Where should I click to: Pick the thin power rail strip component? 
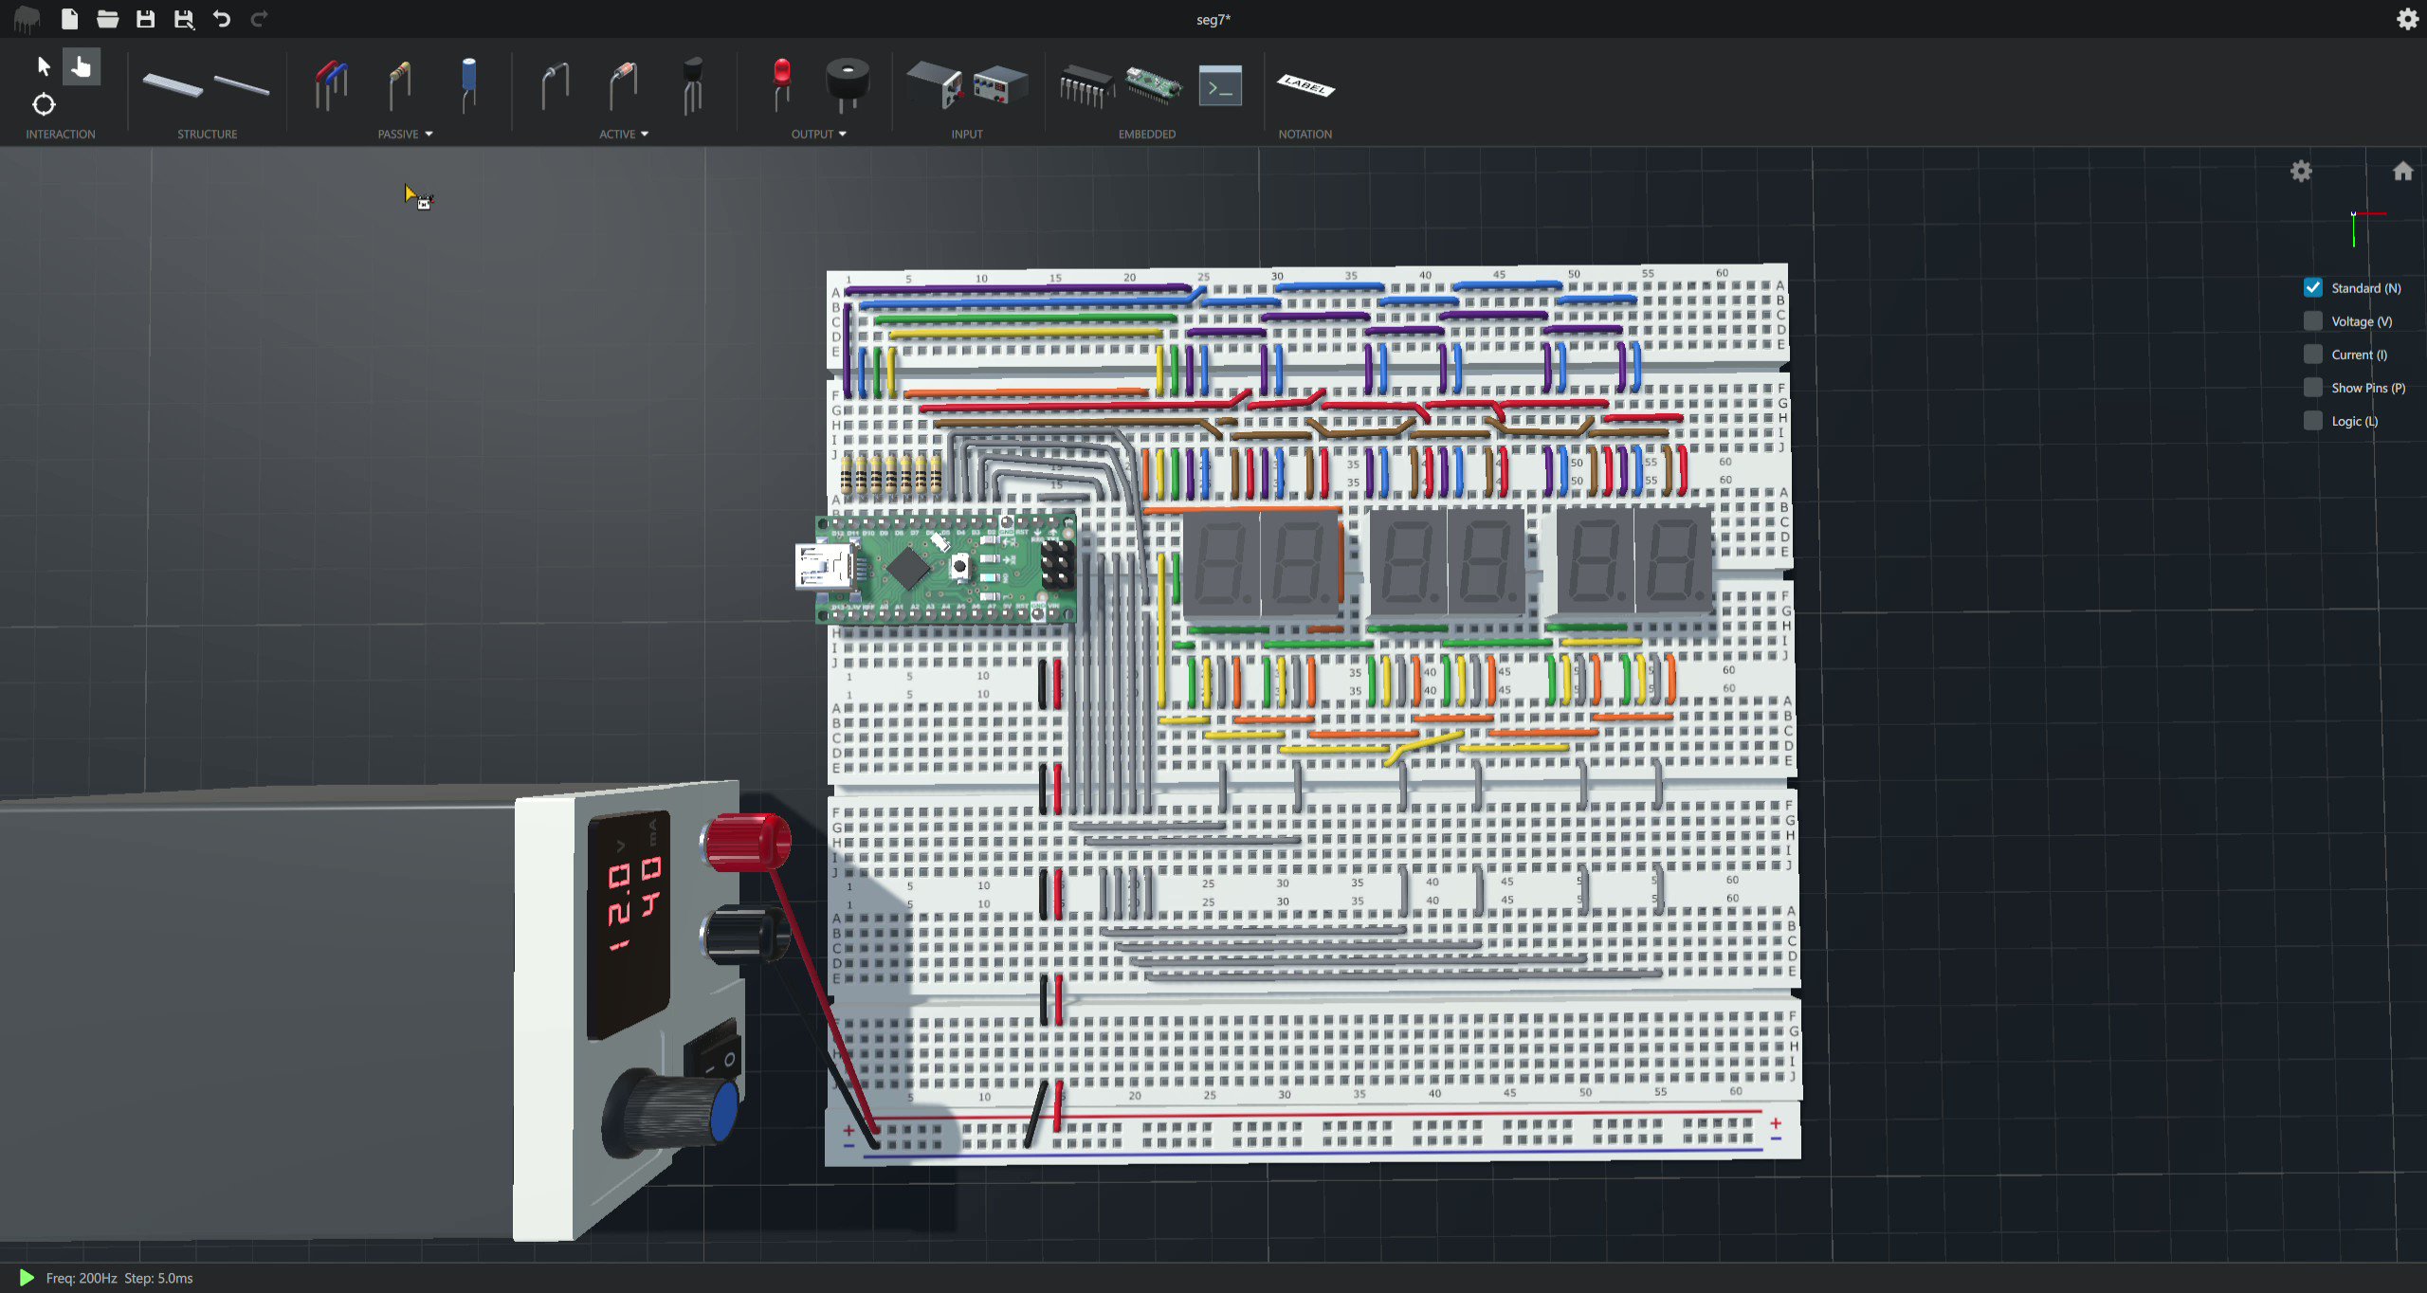(x=242, y=86)
